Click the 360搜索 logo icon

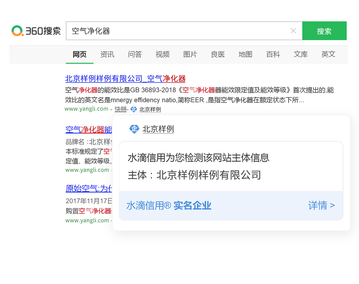(18, 31)
